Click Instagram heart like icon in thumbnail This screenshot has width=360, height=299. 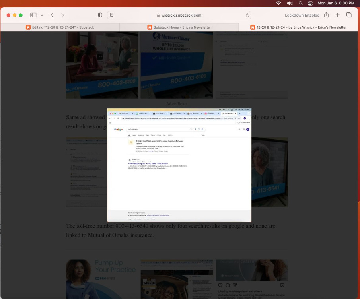pos(220,285)
